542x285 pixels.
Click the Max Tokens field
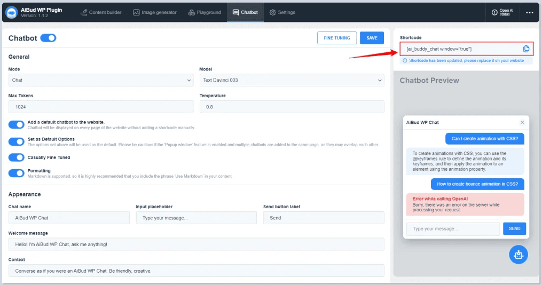point(100,107)
